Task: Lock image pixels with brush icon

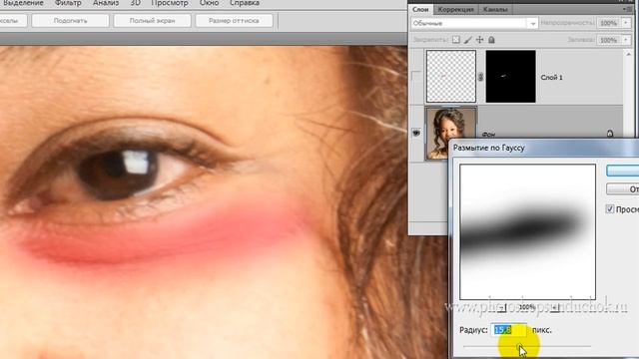Action: point(468,40)
